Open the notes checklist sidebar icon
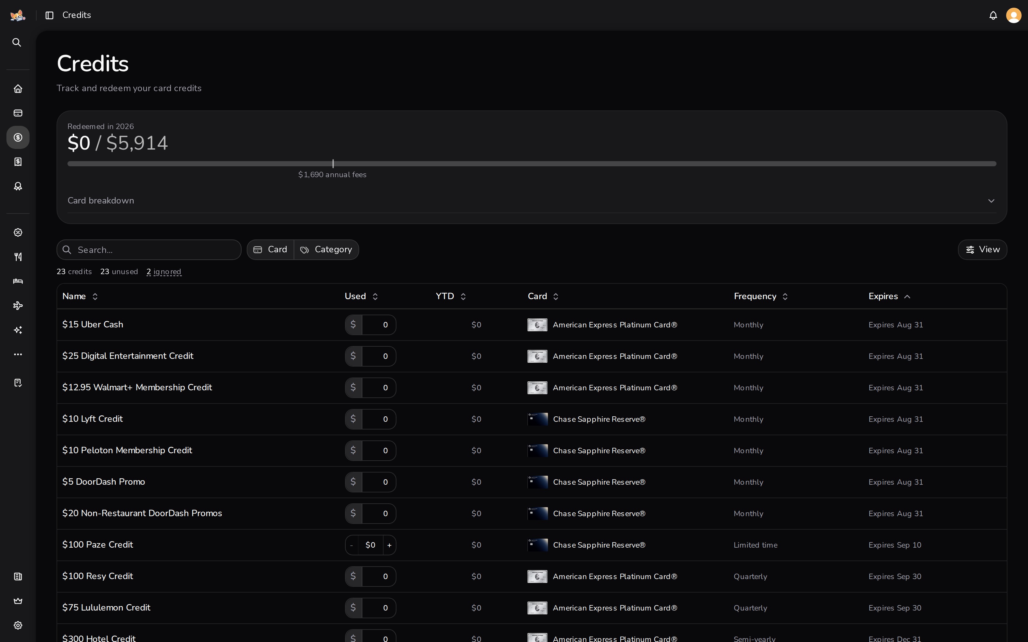 pyautogui.click(x=18, y=383)
